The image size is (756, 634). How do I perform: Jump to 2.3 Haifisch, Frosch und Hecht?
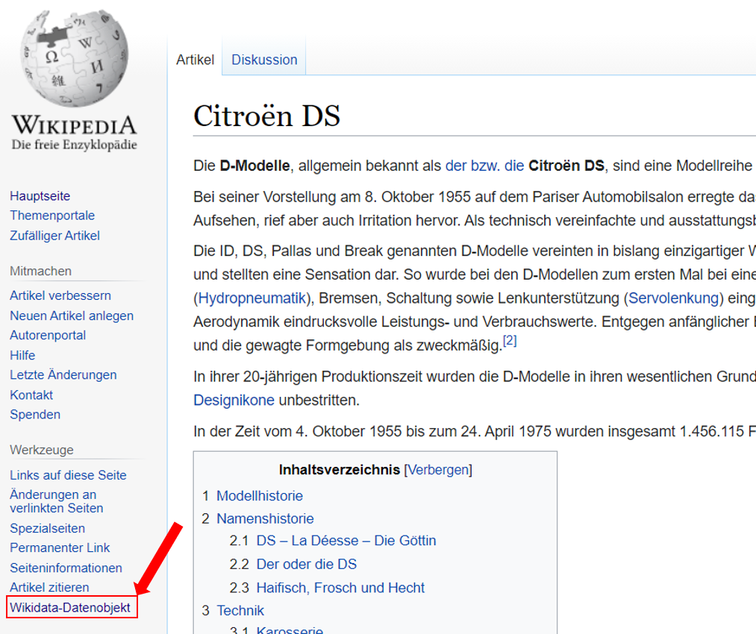(x=340, y=588)
